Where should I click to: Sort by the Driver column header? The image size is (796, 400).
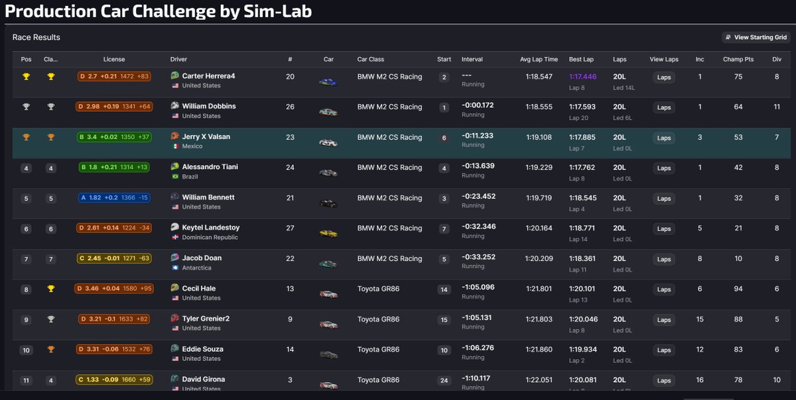[179, 59]
